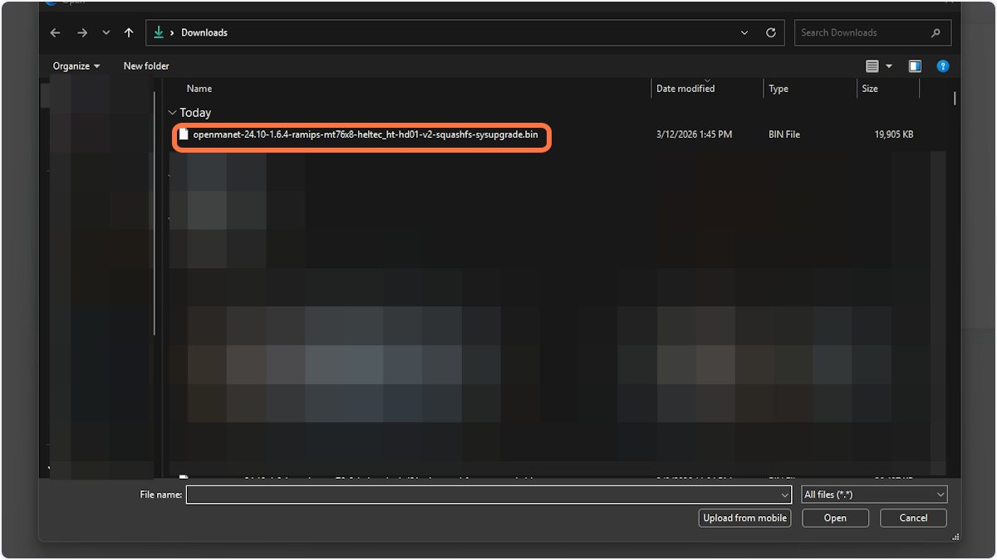The image size is (997, 560).
Task: Refresh the Downloads folder view
Action: tap(770, 32)
